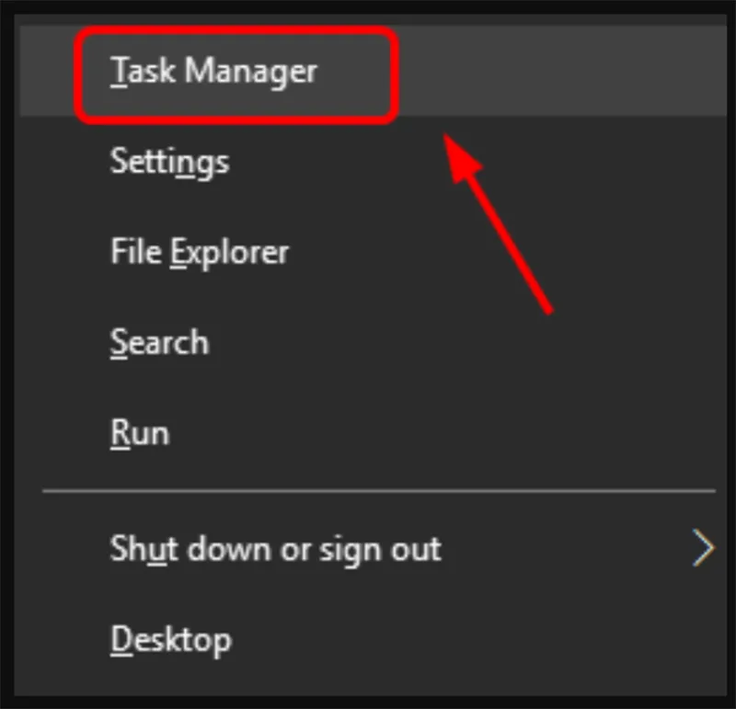736x709 pixels.
Task: Click the underlined 'T' in Task Manager
Action: click(x=119, y=72)
